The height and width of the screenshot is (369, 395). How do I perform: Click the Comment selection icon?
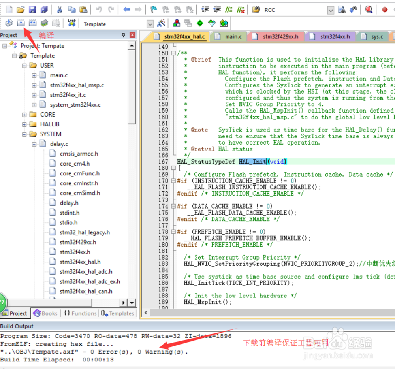pos(229,9)
